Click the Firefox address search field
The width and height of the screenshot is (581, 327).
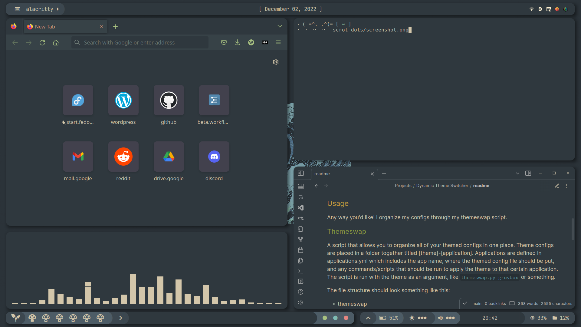pos(140,43)
